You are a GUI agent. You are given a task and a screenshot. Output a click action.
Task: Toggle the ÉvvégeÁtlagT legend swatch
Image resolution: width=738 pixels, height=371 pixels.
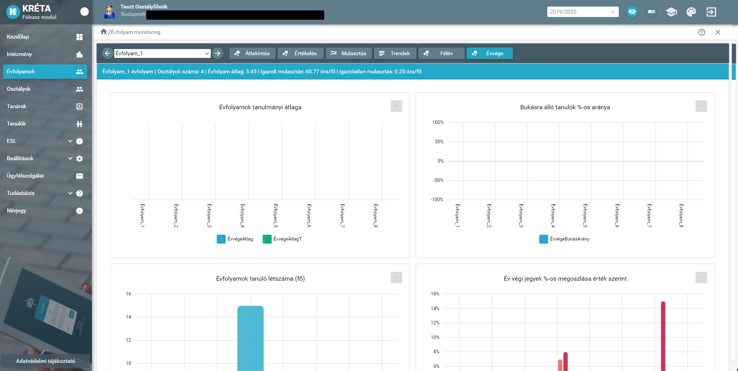click(267, 239)
